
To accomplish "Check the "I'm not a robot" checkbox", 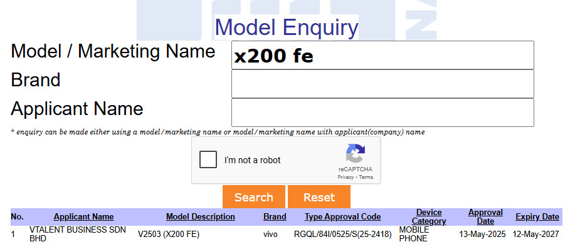I will (x=208, y=160).
